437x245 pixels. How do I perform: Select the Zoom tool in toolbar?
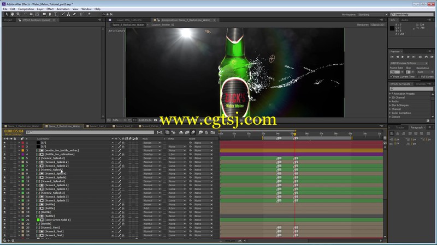point(18,14)
